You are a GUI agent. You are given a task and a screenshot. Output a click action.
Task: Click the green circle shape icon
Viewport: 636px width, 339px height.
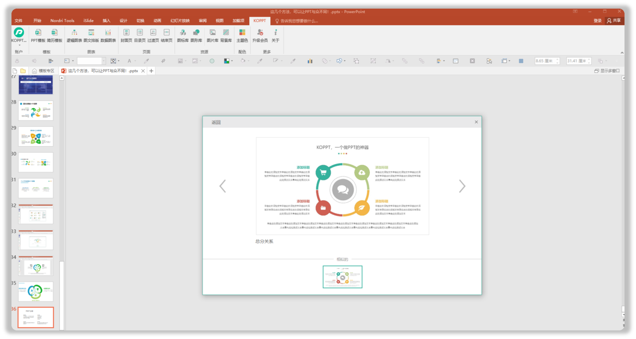212,61
